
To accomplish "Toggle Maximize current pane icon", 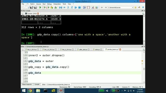I will (x=85, y=7).
